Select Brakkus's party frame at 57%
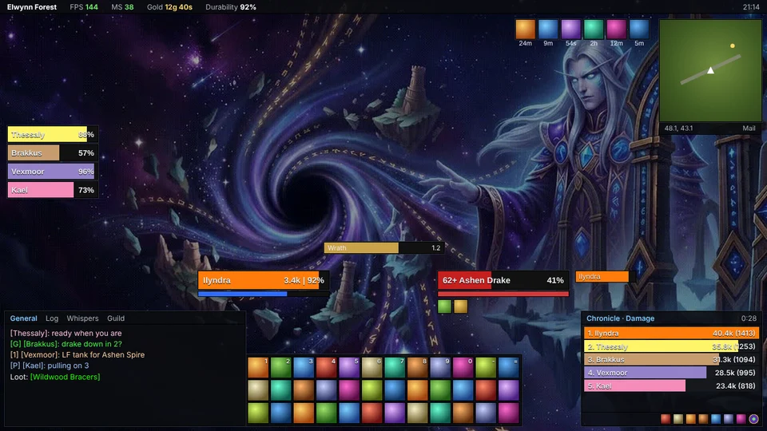767x431 pixels. 53,153
